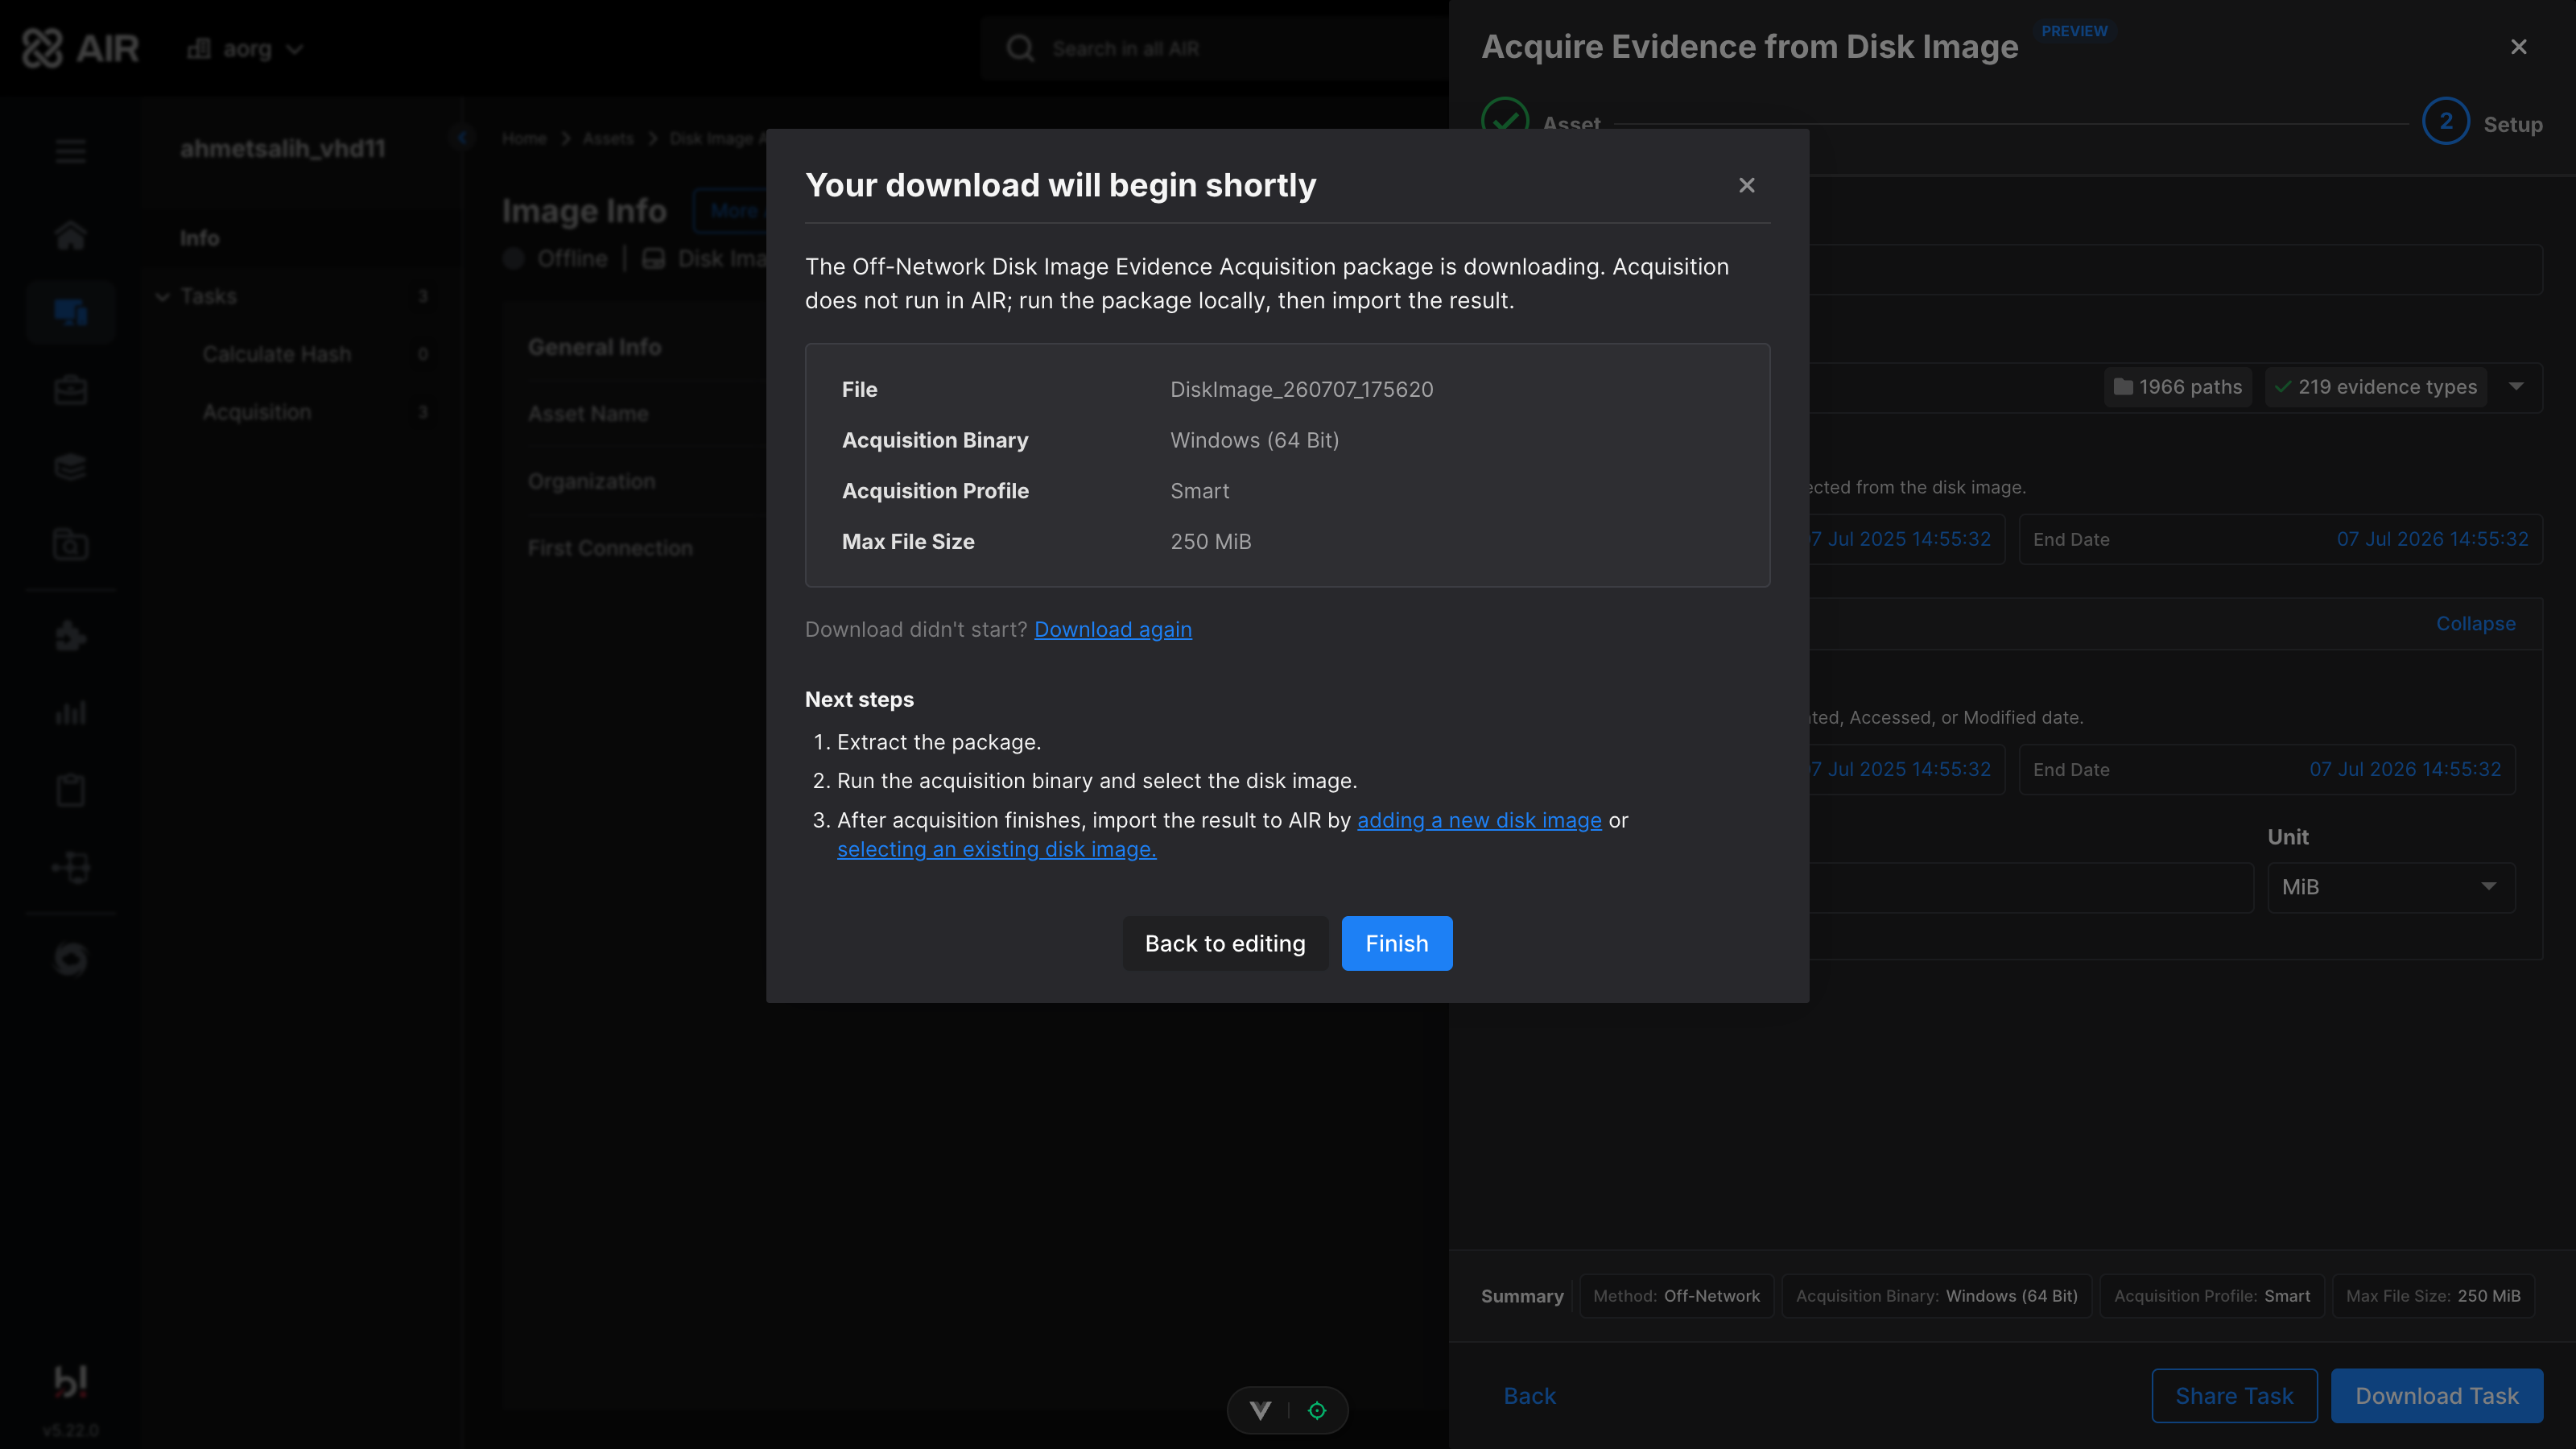This screenshot has height=1449, width=2576.
Task: Close the Acquire Evidence panel
Action: 2518,47
